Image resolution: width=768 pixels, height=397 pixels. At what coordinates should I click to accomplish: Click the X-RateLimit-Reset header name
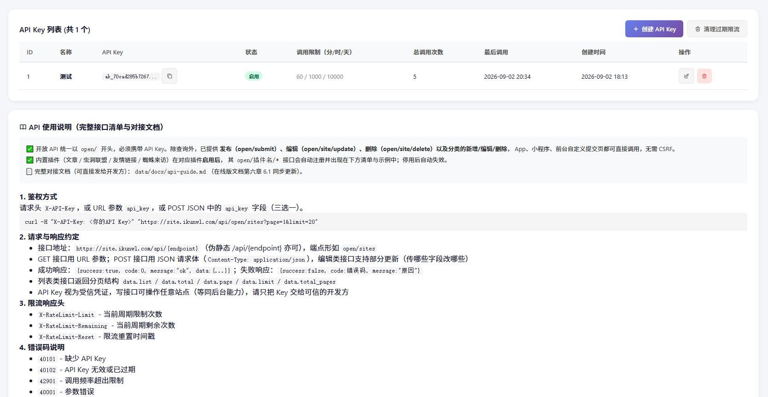67,337
